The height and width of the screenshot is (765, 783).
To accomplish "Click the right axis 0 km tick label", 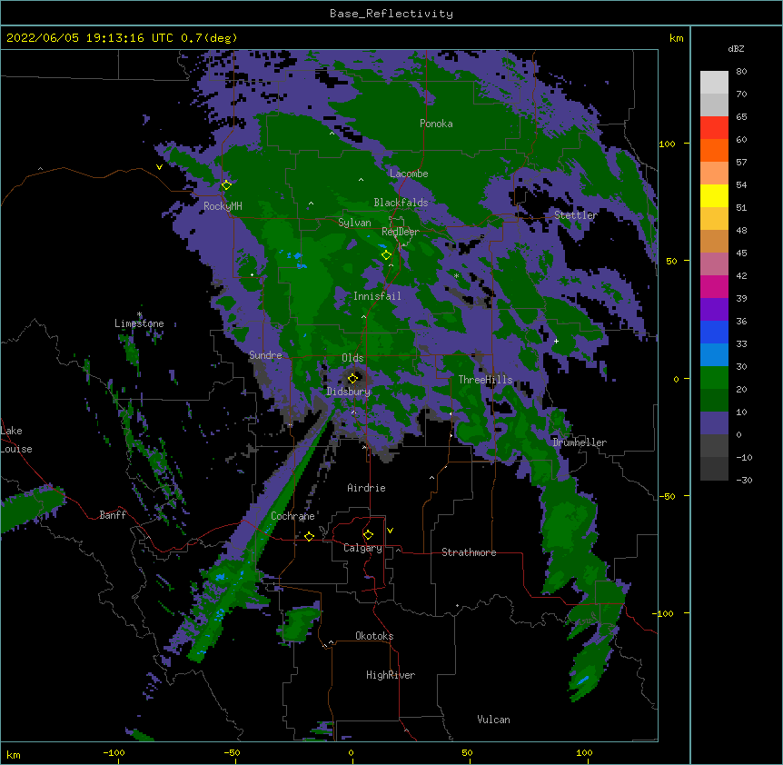I will click(x=676, y=379).
